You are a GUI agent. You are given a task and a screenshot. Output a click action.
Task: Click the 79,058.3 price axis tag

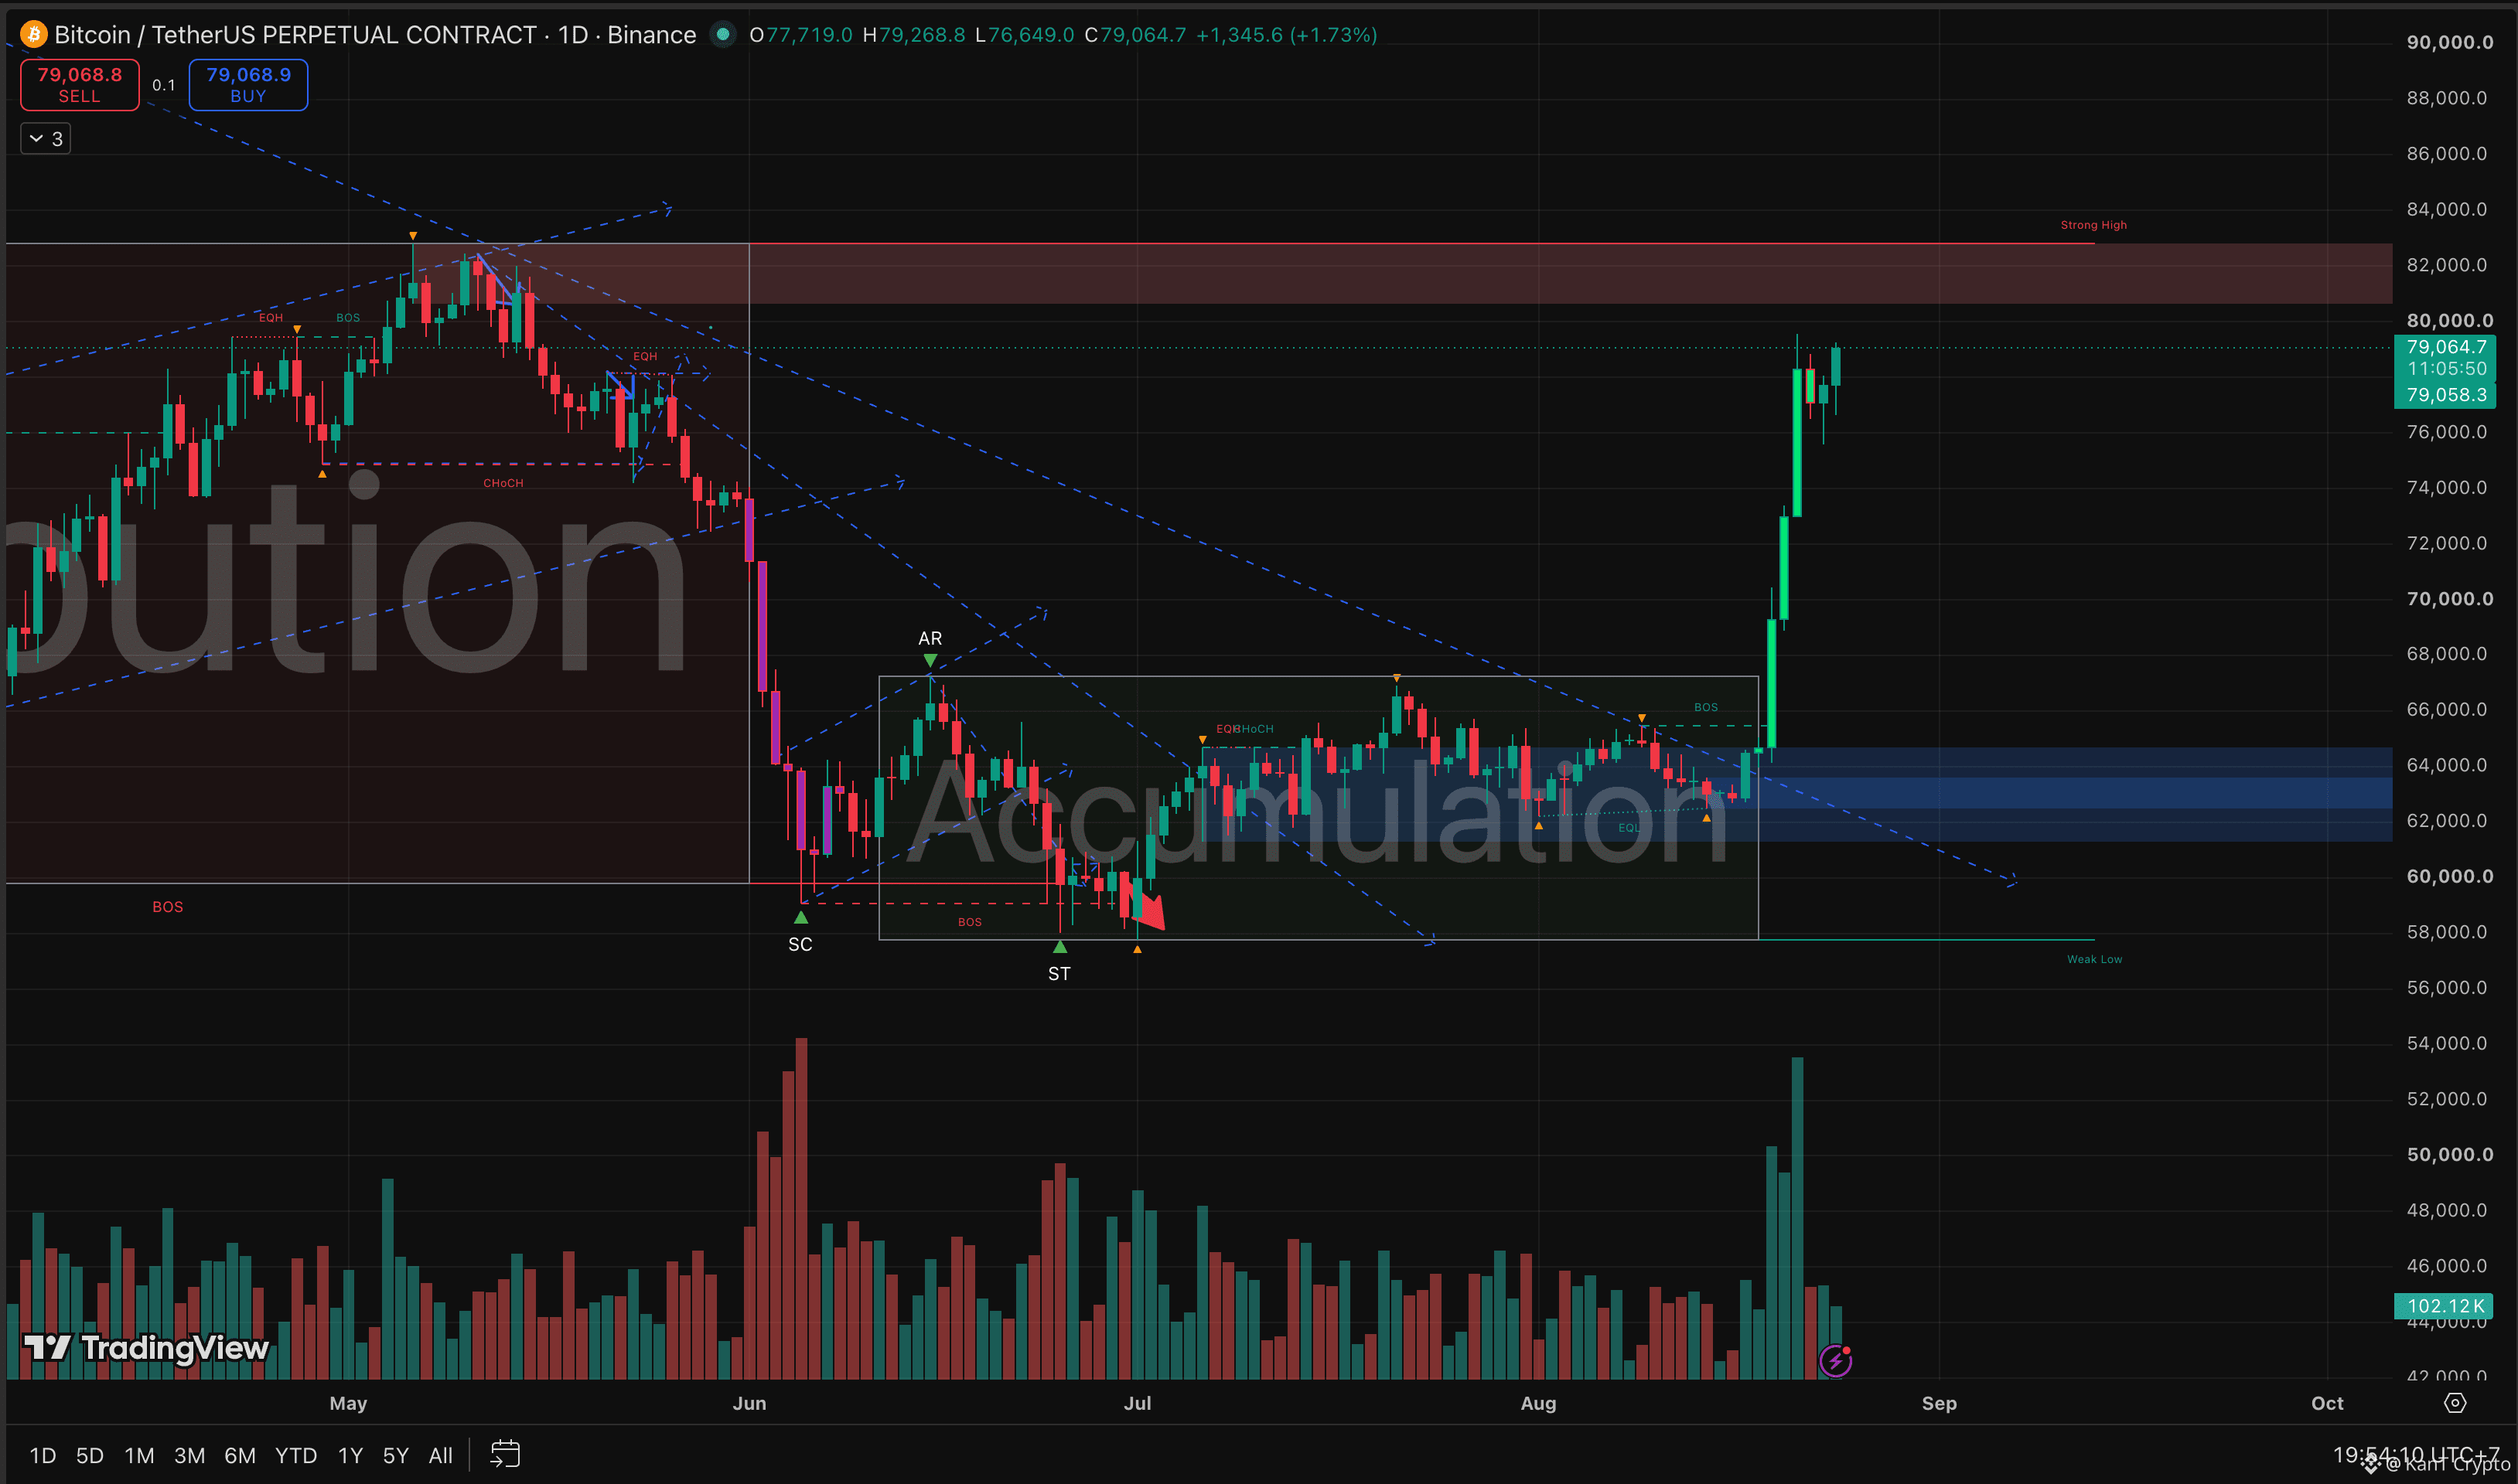pos(2446,395)
